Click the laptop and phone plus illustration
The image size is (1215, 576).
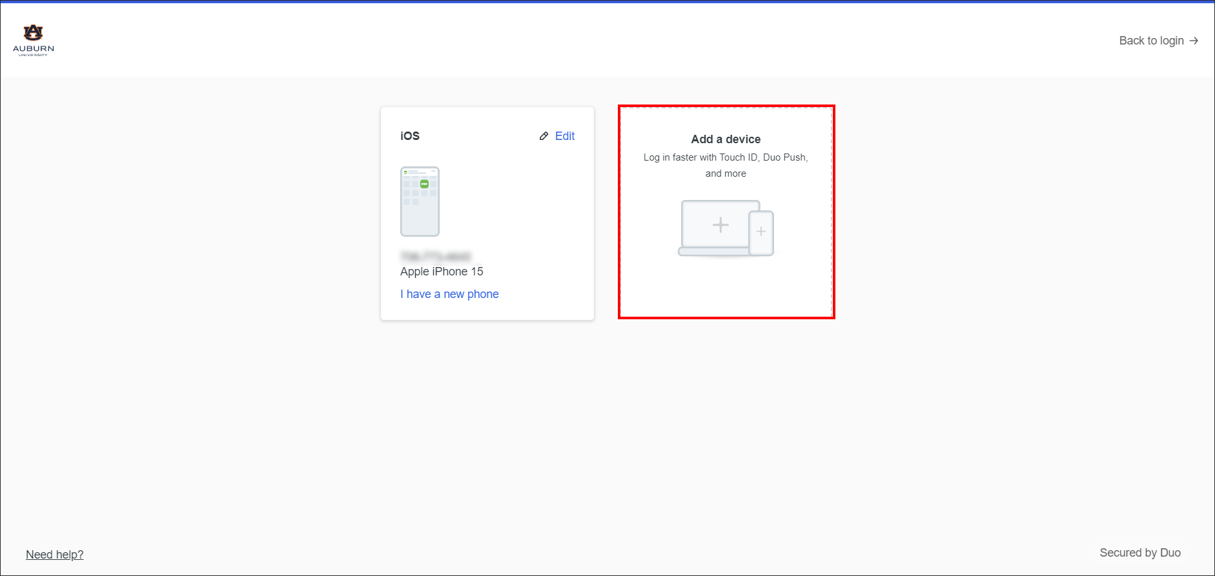(726, 228)
